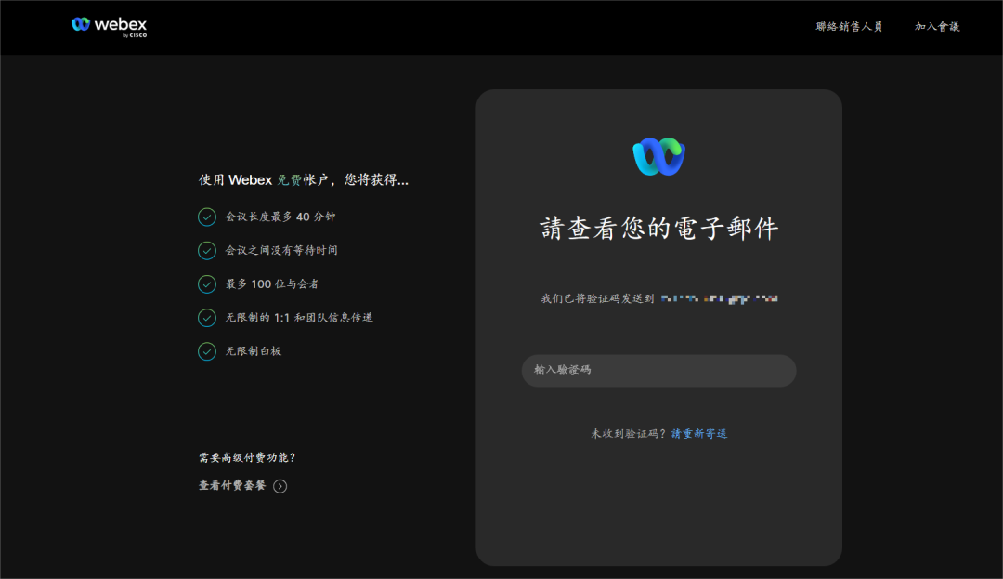Click the checkmark beside 会议之间没有等待时间
Screen dimensions: 1003x579
coord(207,250)
